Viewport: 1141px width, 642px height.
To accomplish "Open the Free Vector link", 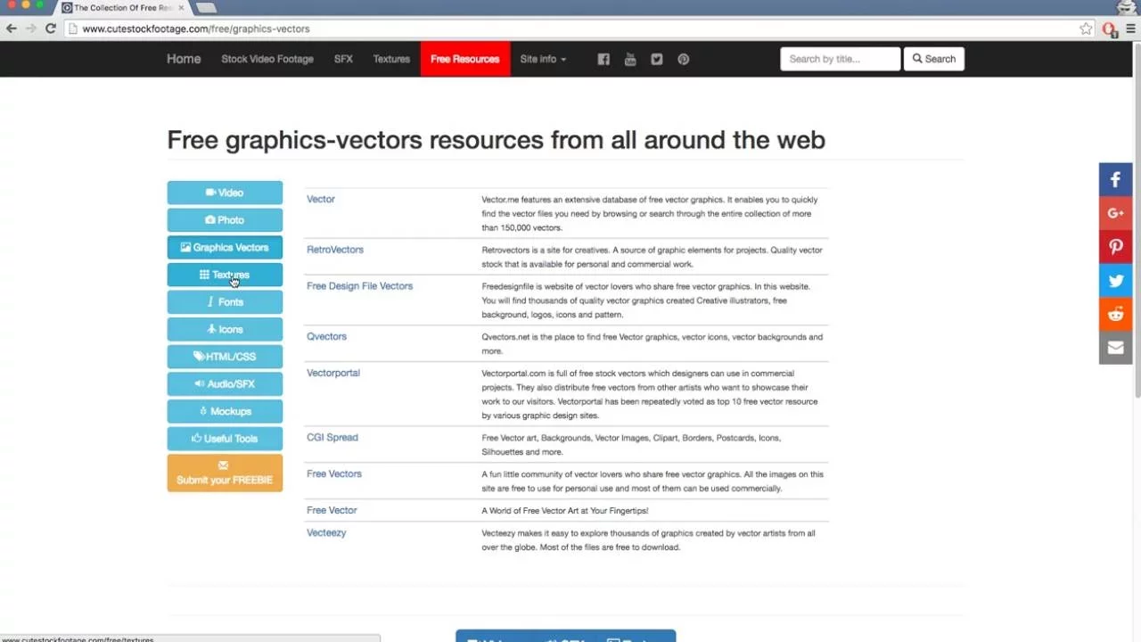I will tap(332, 510).
